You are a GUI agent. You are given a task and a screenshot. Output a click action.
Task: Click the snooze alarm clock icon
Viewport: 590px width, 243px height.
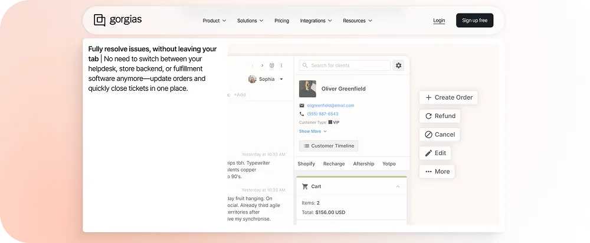pos(271,65)
